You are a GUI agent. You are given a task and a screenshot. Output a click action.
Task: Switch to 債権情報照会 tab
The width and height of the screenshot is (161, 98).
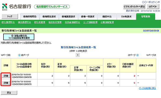click(30, 17)
